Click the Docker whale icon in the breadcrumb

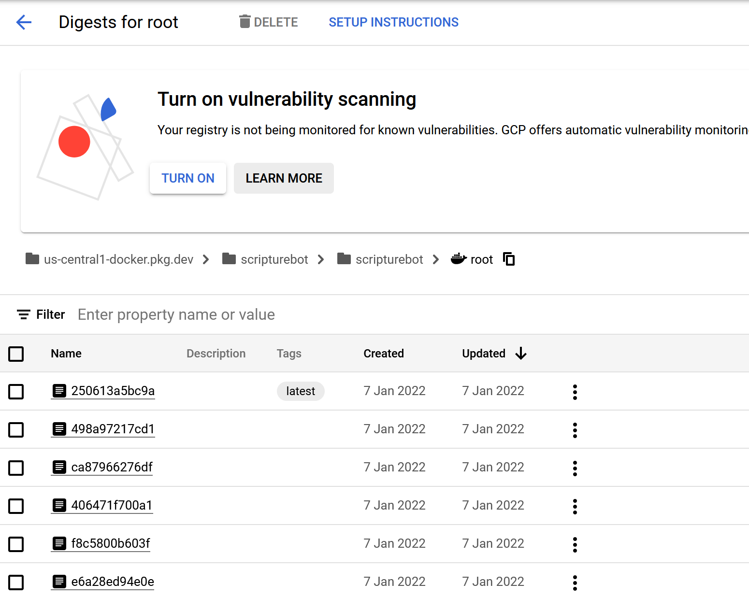coord(458,259)
